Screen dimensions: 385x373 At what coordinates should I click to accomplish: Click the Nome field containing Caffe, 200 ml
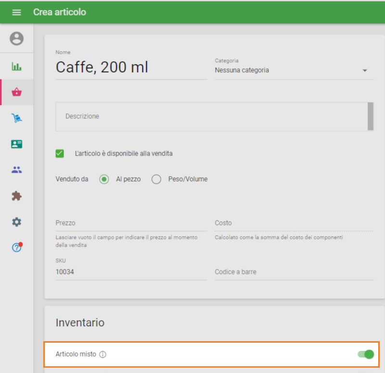tap(131, 68)
